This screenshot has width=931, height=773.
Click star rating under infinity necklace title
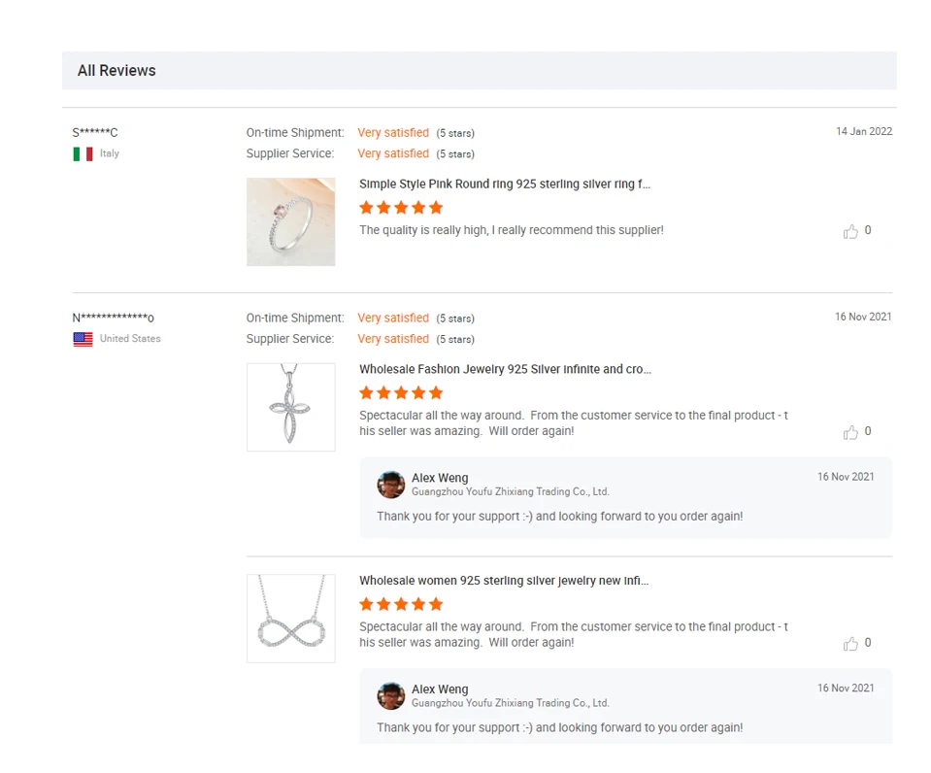[401, 604]
